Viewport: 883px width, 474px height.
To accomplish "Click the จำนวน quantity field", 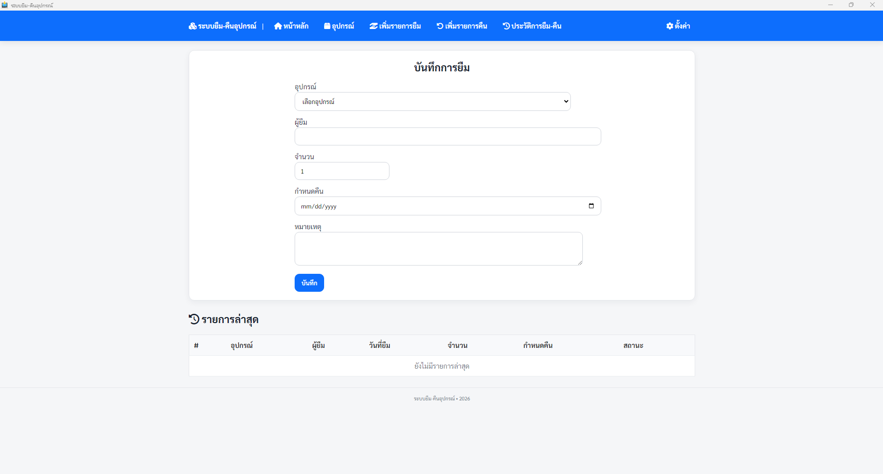I will tap(342, 171).
